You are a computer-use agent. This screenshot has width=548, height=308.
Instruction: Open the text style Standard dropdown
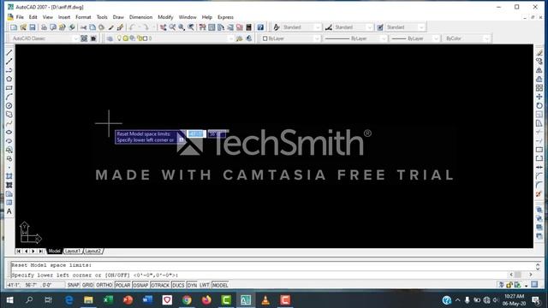[x=318, y=27]
